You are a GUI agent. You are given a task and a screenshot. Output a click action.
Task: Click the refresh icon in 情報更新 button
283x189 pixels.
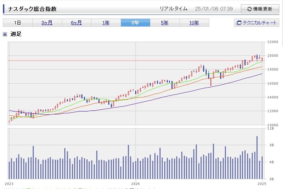pos(249,9)
